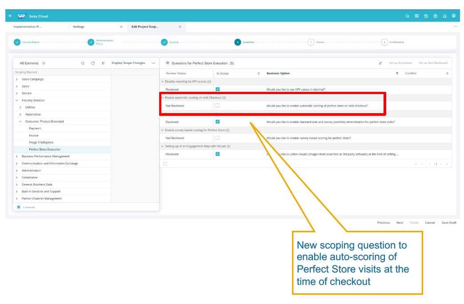Collapse the Setting up an Engagement Map group
This screenshot has width=464, height=304.
tap(163, 146)
